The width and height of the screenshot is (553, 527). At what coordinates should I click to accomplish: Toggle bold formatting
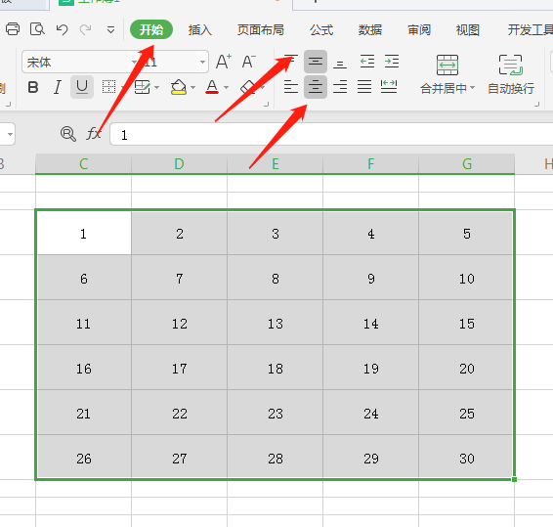click(x=33, y=87)
